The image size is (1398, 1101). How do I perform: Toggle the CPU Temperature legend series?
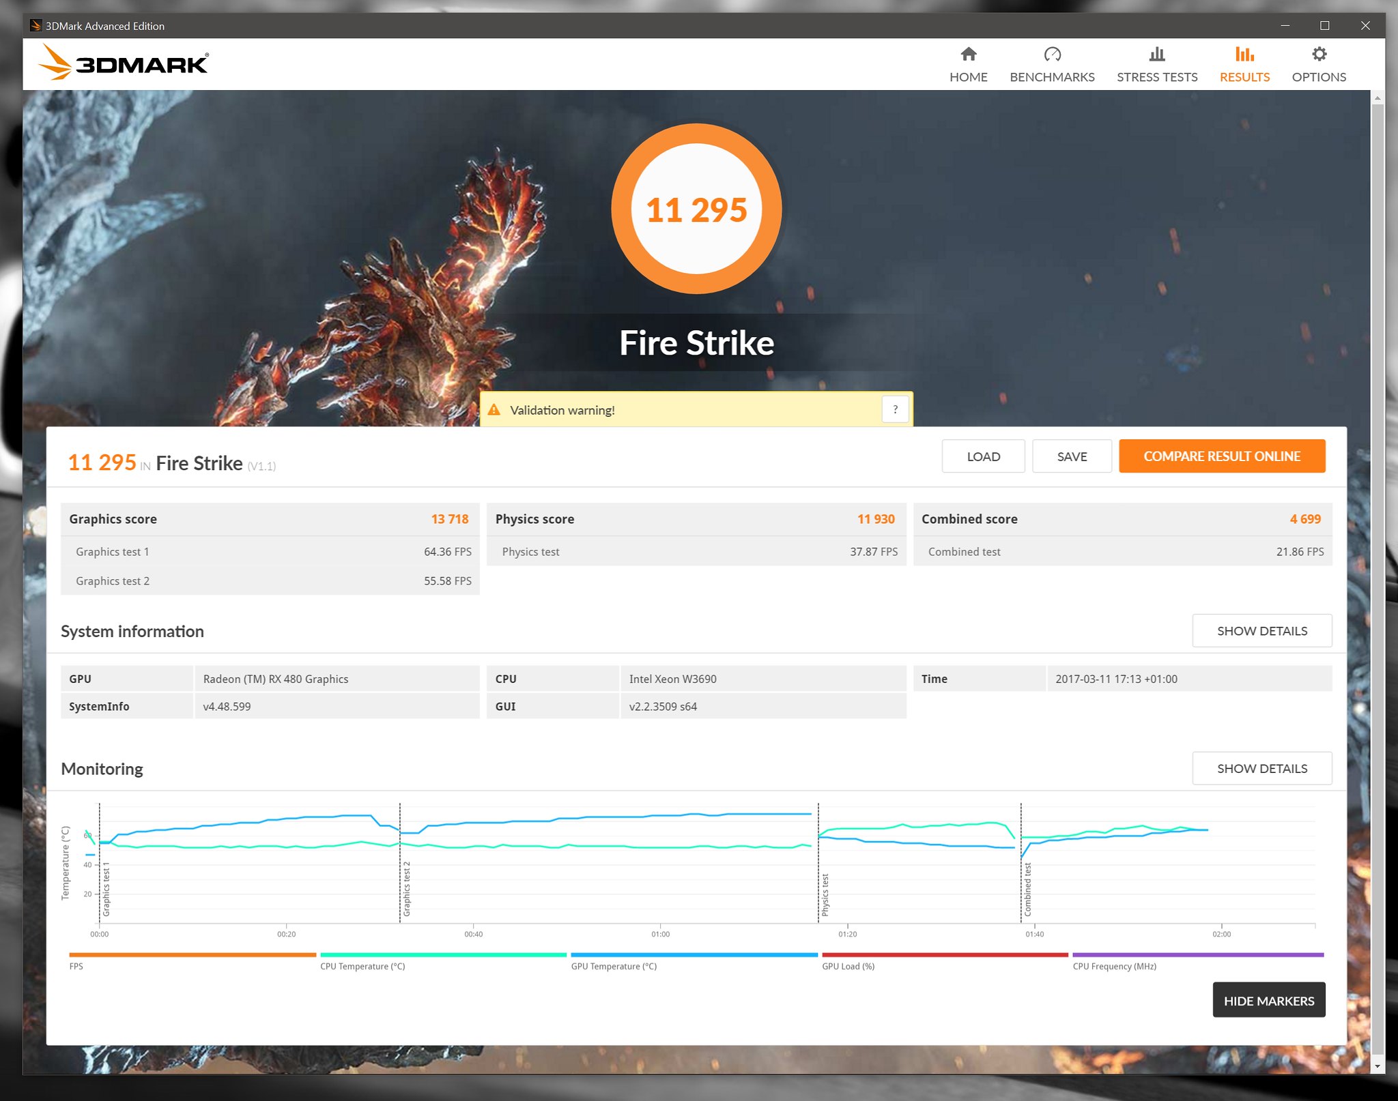pos(443,961)
